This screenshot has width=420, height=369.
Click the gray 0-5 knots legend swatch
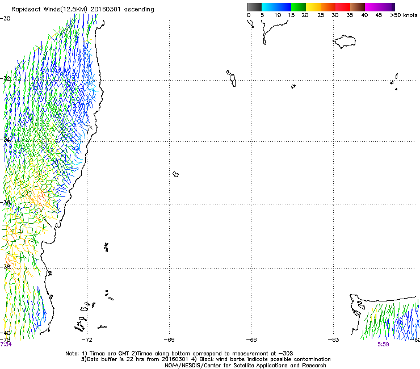[254, 7]
